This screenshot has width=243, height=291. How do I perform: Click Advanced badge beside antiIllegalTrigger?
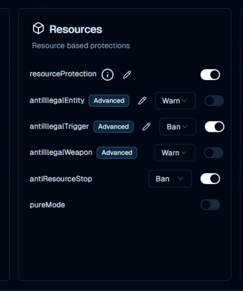113,127
